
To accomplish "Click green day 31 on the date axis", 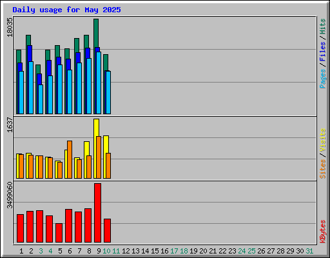I will [309, 251].
